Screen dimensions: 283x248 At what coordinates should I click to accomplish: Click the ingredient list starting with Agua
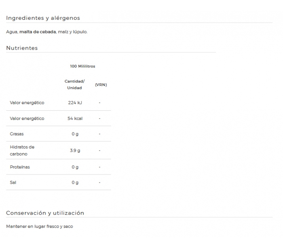click(47, 32)
